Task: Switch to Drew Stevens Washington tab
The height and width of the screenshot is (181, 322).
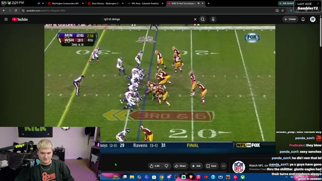Action: (105, 4)
